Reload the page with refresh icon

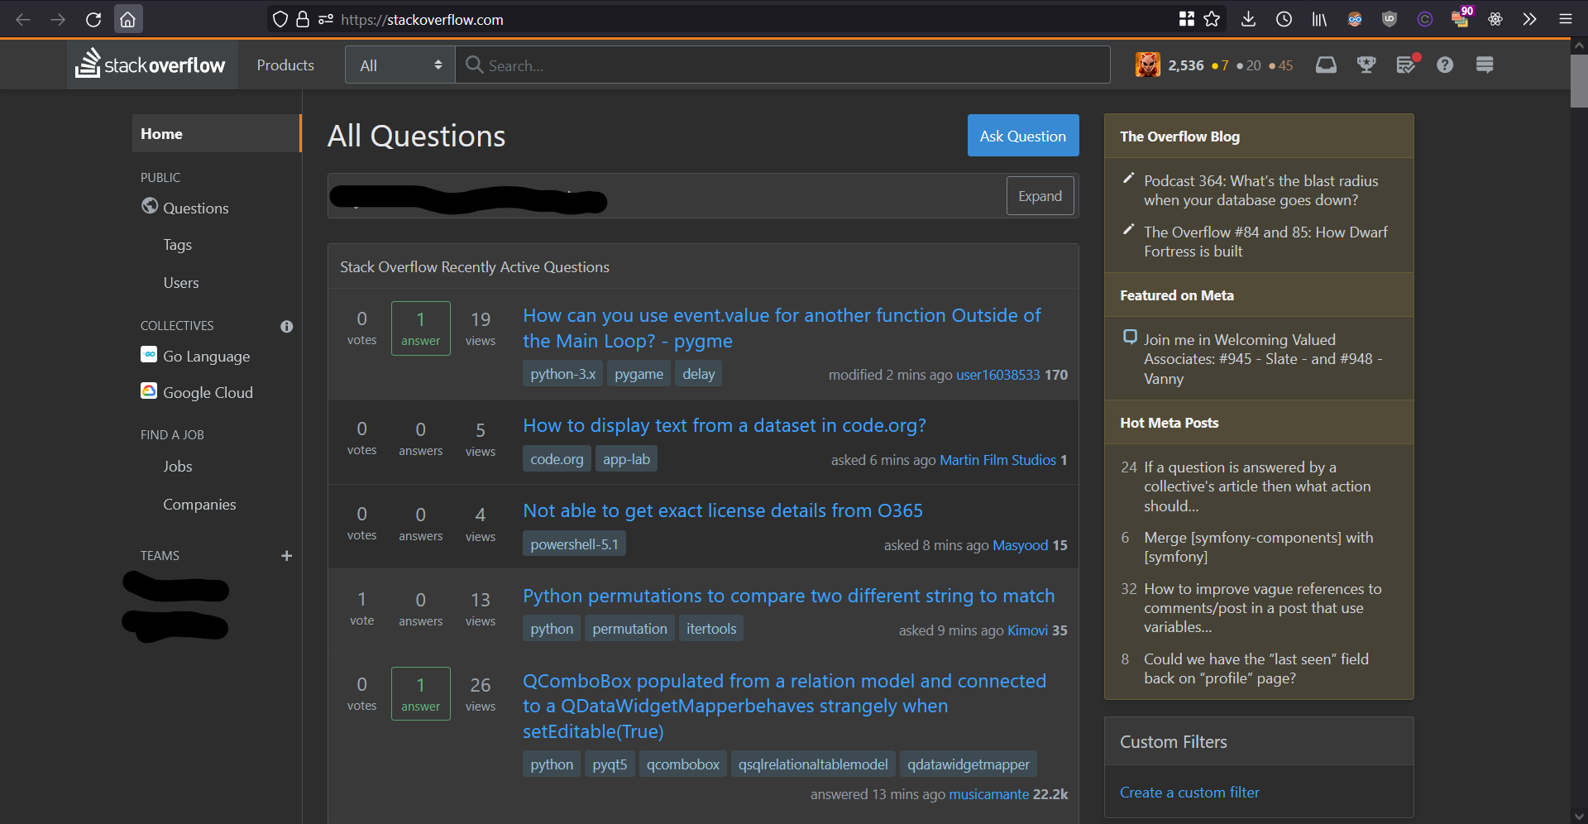click(93, 19)
